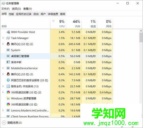
Task: Sort by the 0% 网络 column header
Action: [105, 24]
